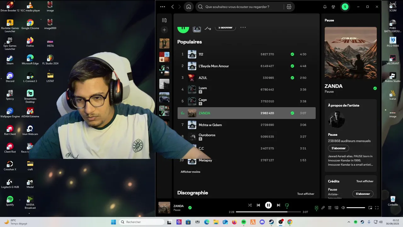Open the artist's more options ellipsis
Viewport: 403px width, 227px height.
(x=243, y=27)
